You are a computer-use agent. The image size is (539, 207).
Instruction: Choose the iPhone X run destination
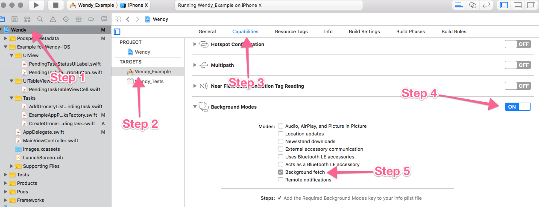coord(133,5)
